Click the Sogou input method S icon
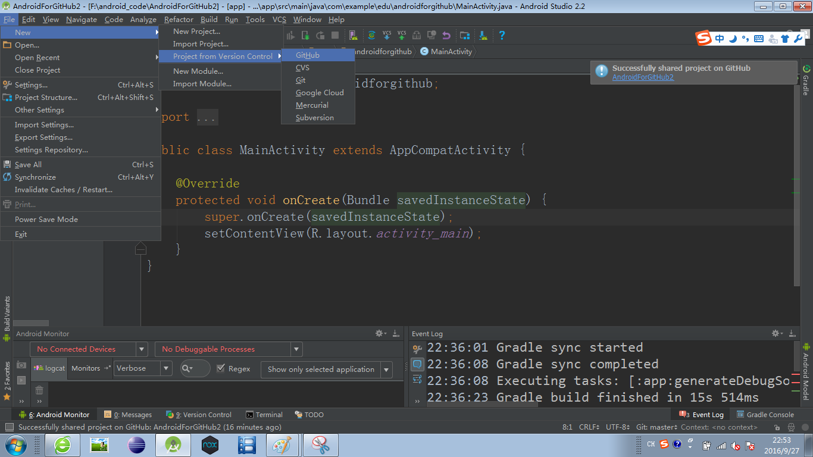This screenshot has height=457, width=813. point(704,39)
